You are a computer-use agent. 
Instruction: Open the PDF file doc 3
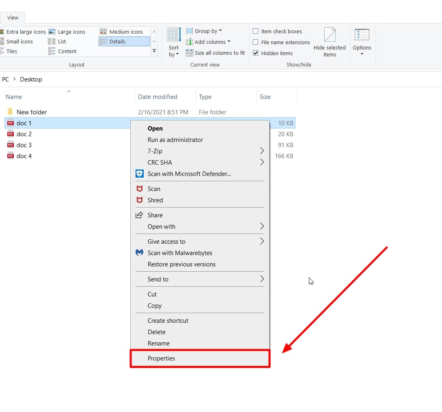pos(23,145)
